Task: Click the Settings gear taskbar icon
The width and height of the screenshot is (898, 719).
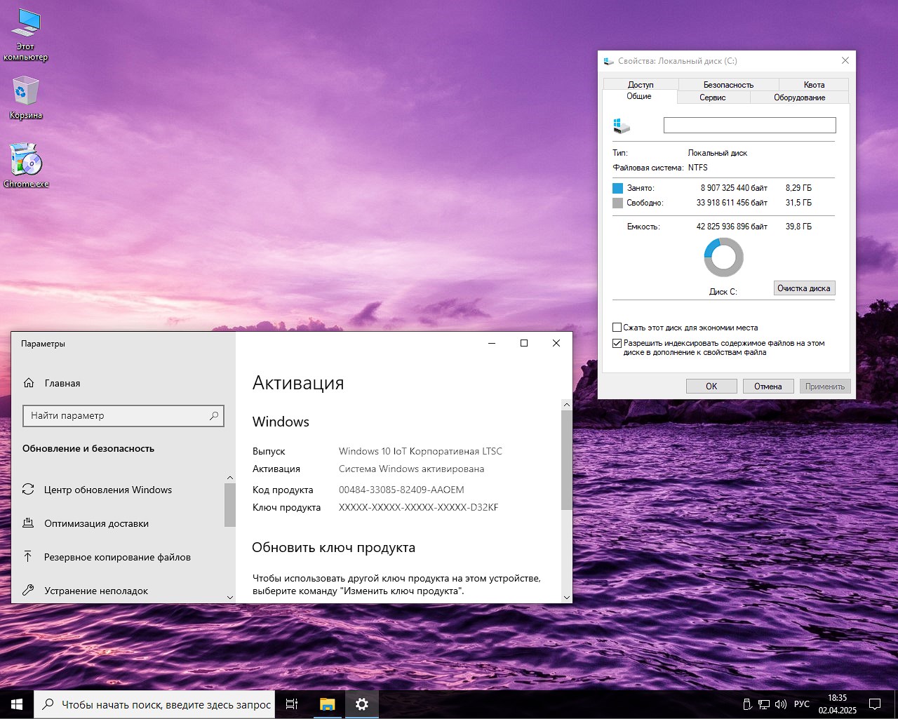Action: click(x=362, y=704)
